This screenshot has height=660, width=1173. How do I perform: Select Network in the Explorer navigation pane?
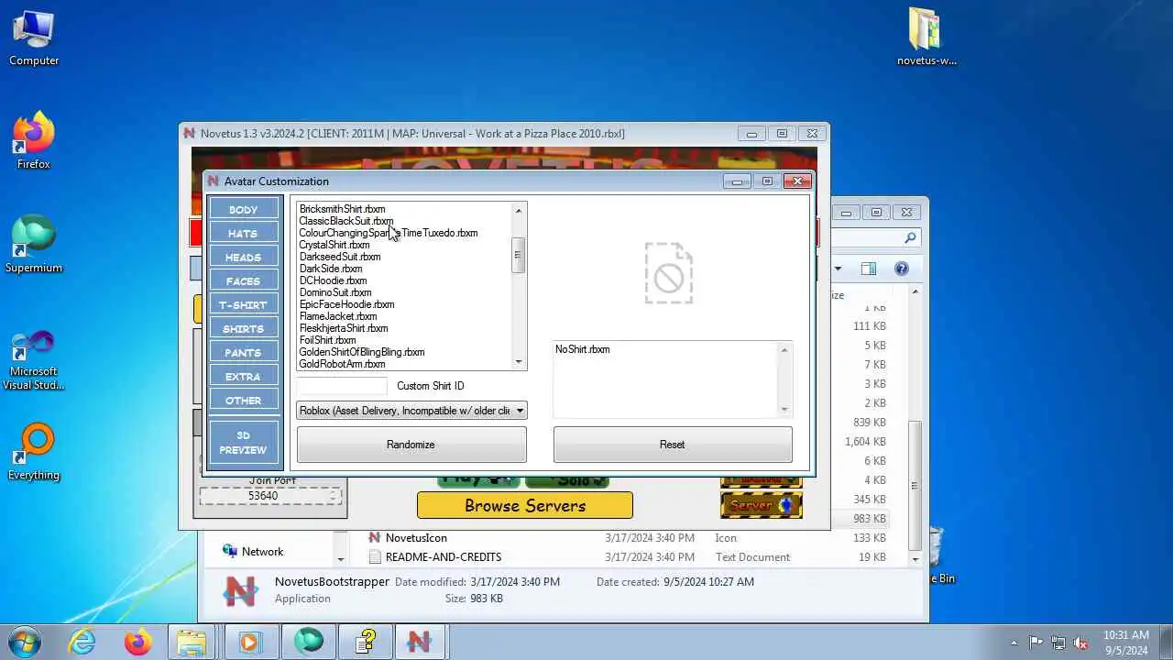click(x=262, y=551)
